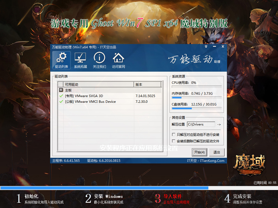The height and width of the screenshot is (208, 278).
Task: Open the arrow menu on the title bar
Action: pos(206,46)
